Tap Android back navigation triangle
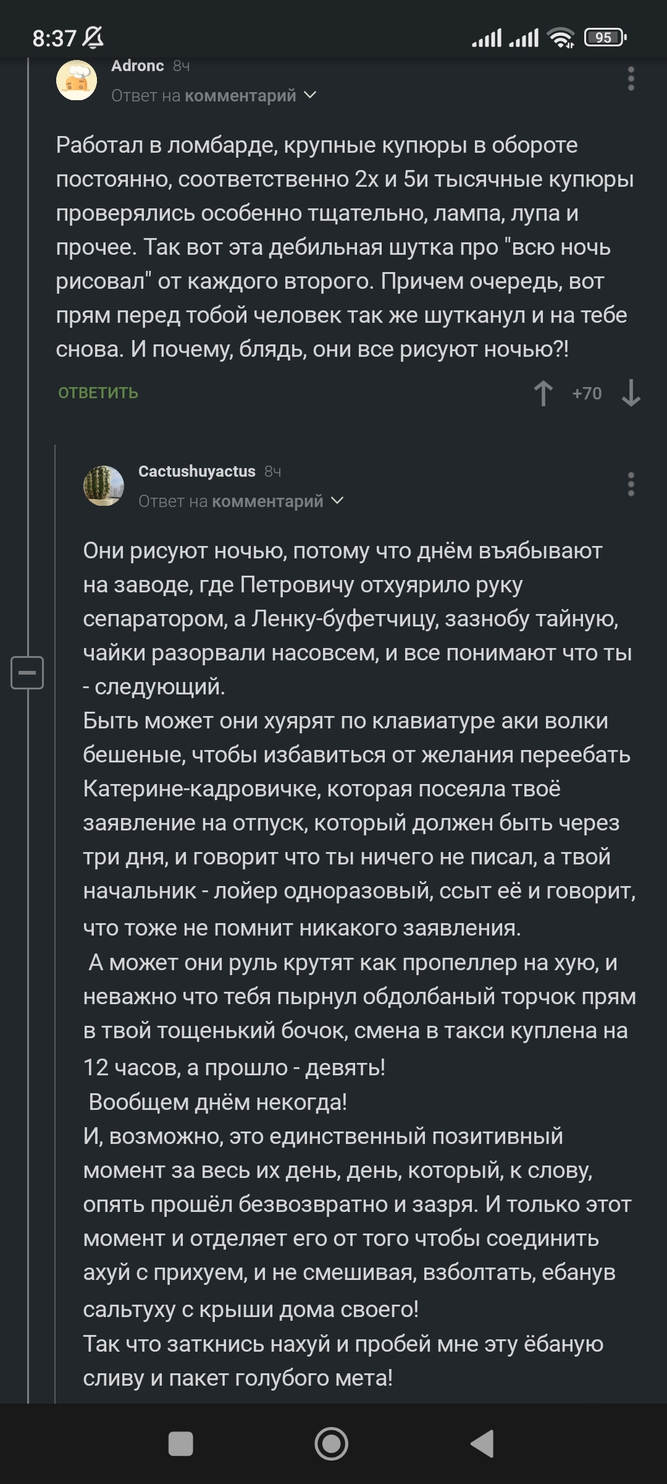The image size is (667, 1484). tap(483, 1444)
